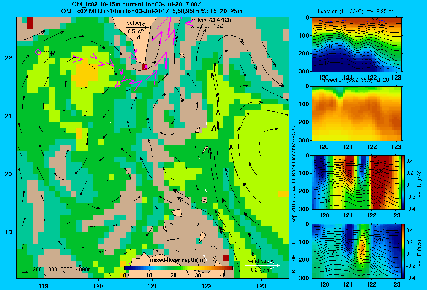
Task: Click the '100' depth tick on temperature section
Action: tap(304, 35)
